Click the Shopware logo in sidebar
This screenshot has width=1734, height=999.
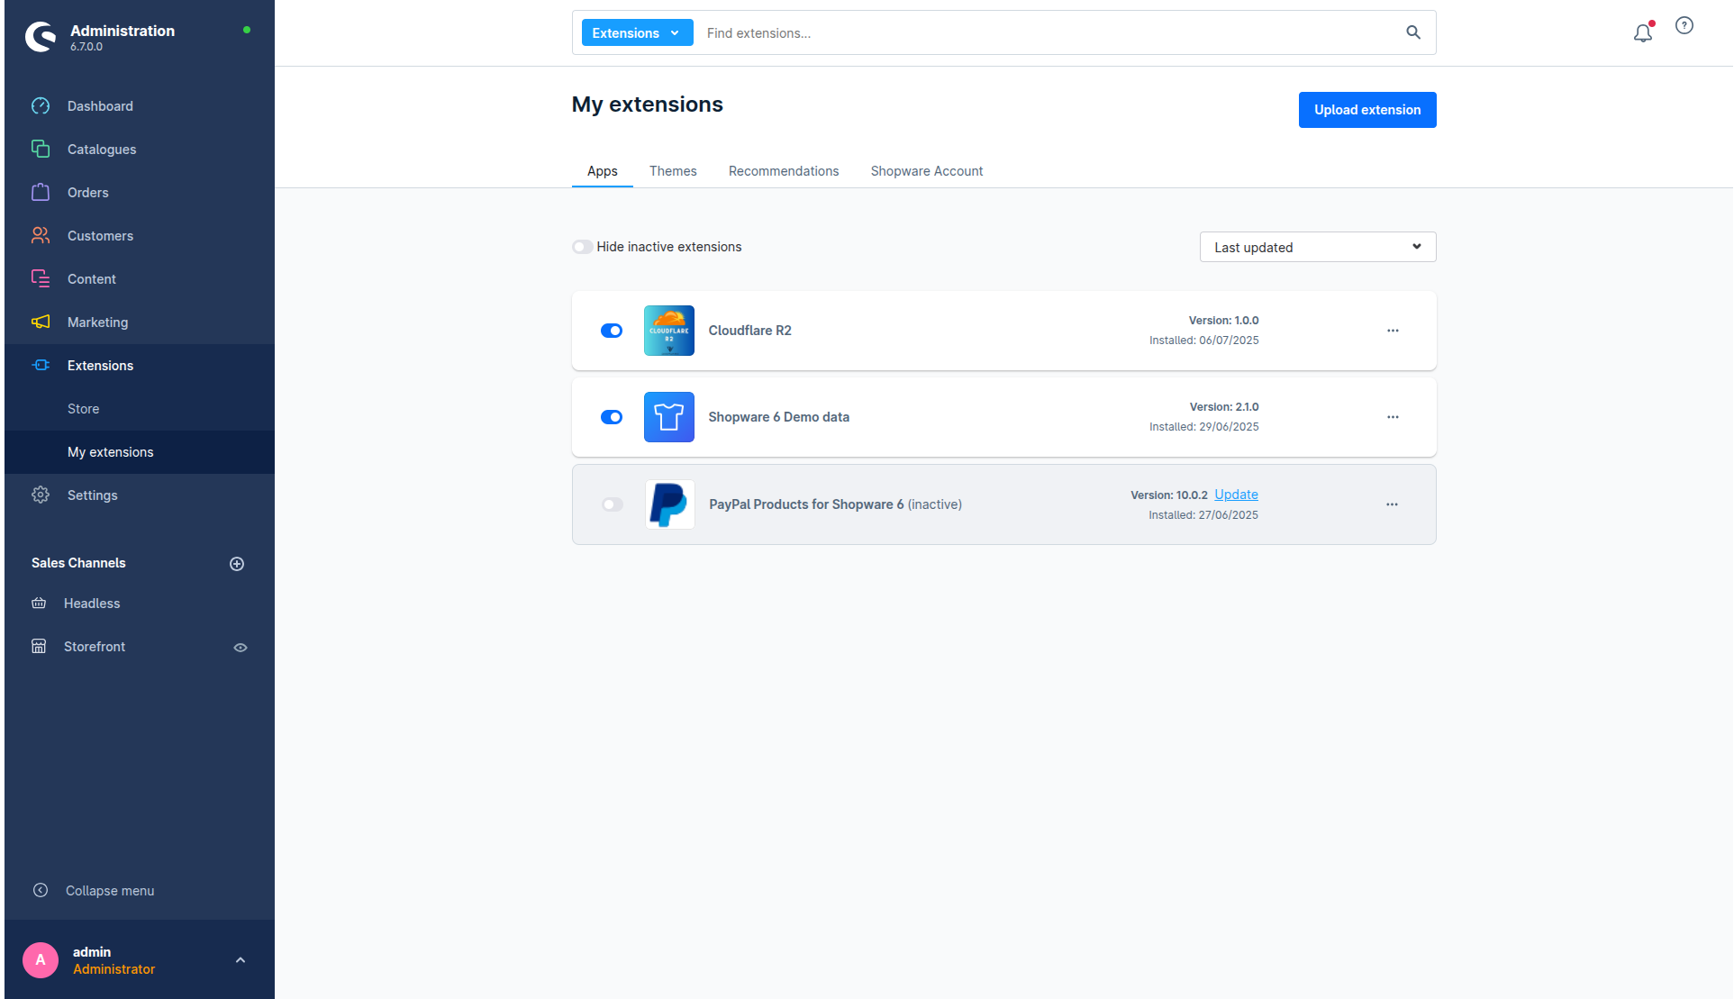pyautogui.click(x=41, y=37)
